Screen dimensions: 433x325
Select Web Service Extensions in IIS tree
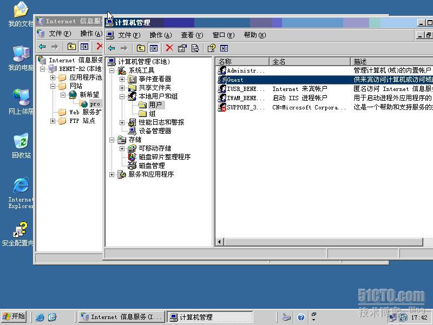pyautogui.click(x=86, y=112)
